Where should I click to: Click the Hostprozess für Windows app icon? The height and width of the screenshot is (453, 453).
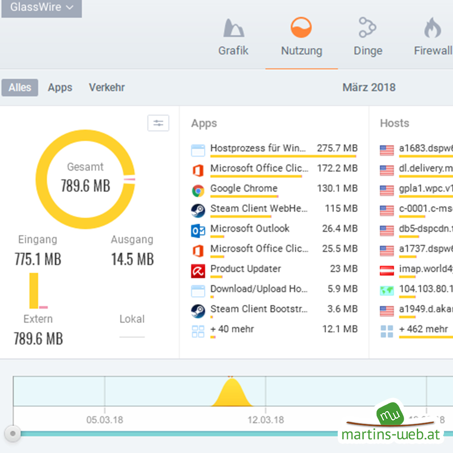coord(198,150)
